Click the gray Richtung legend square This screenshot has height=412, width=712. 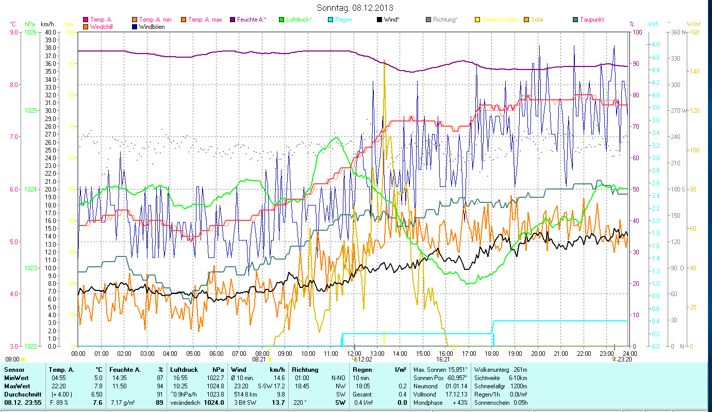point(428,20)
